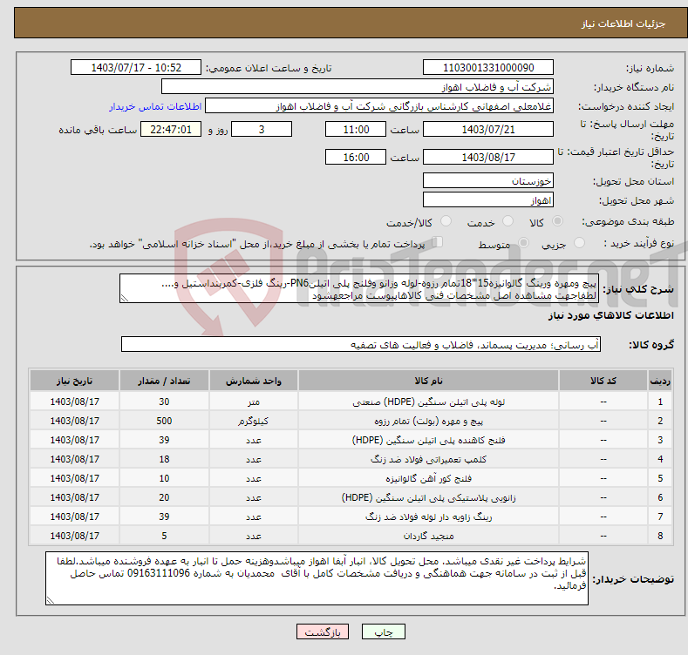The image size is (688, 655).
Task: Click the بازگشت (back) button
Action: (323, 631)
